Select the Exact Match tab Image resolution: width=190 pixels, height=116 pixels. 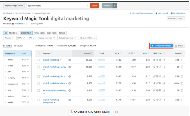52,33
